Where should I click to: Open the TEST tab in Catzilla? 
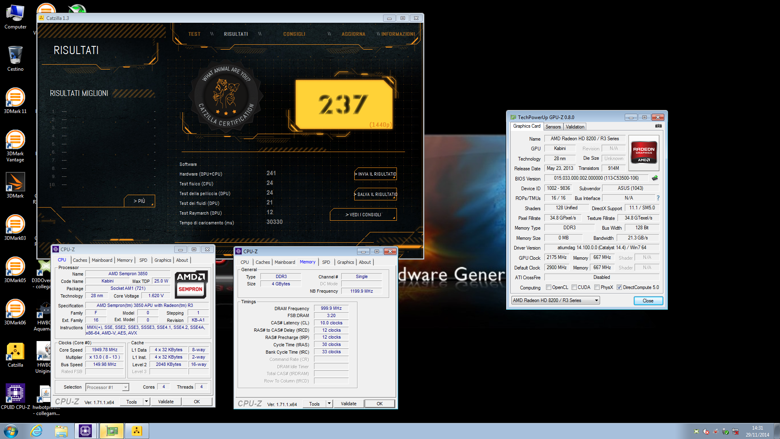click(x=194, y=34)
